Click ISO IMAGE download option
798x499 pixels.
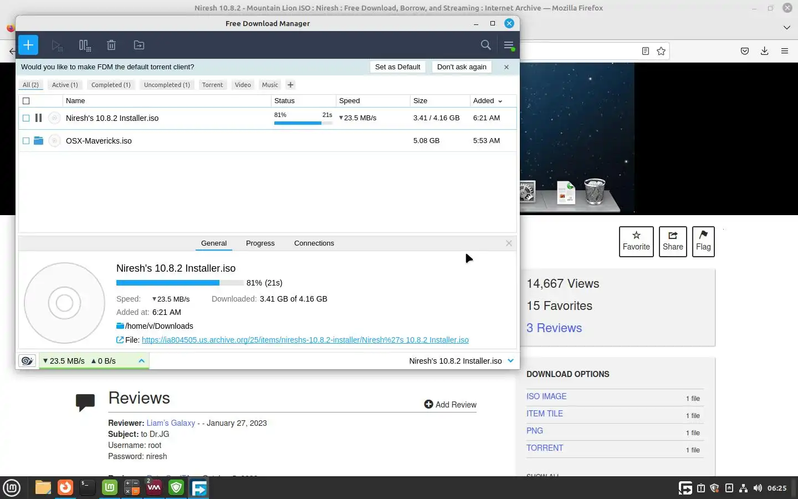click(x=546, y=396)
